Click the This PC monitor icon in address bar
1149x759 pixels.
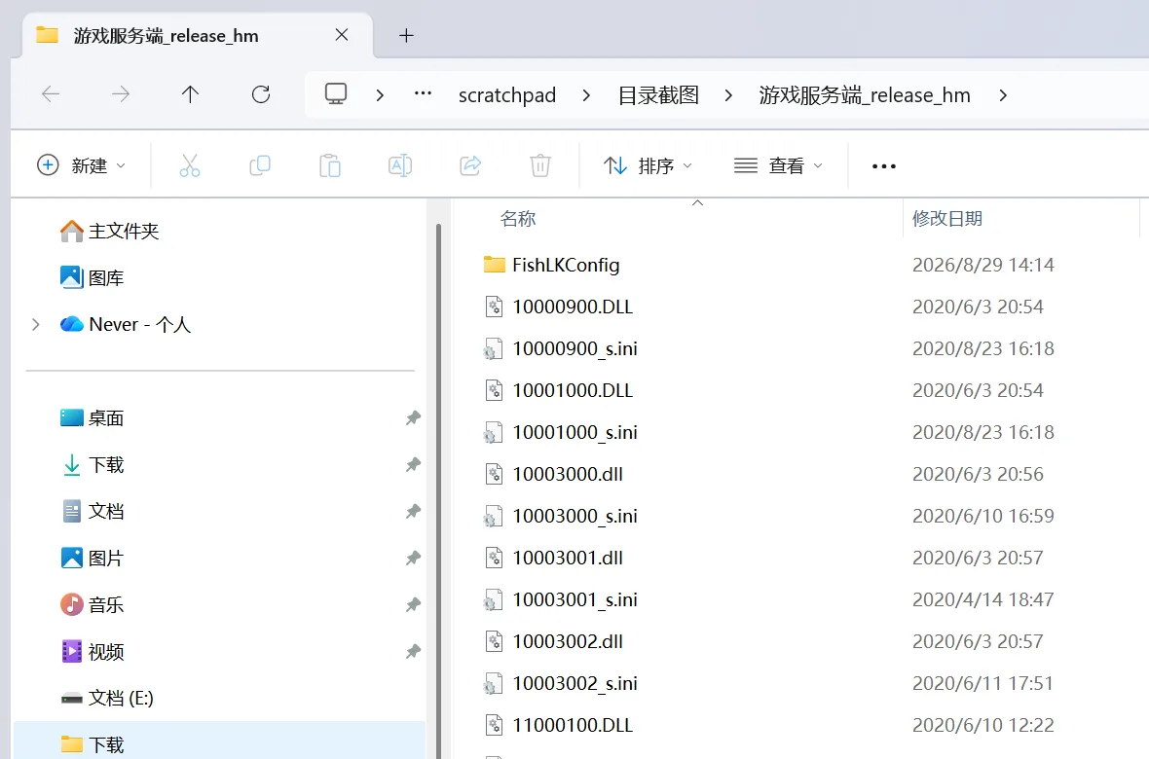pos(336,93)
